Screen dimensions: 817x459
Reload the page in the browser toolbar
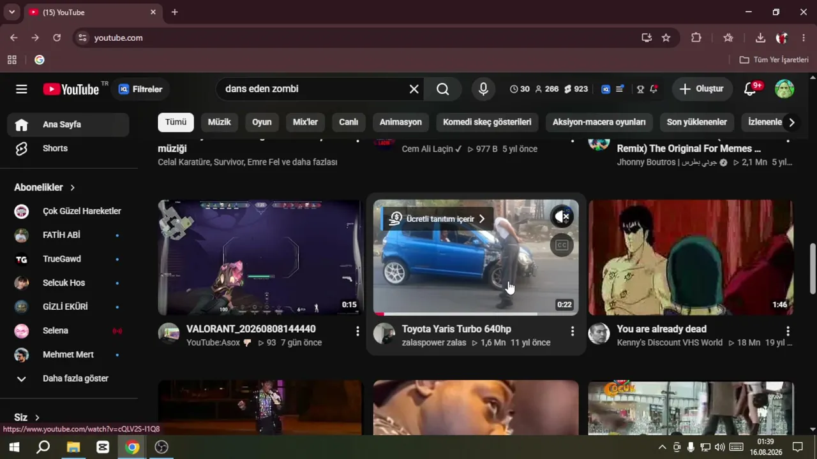click(x=57, y=38)
